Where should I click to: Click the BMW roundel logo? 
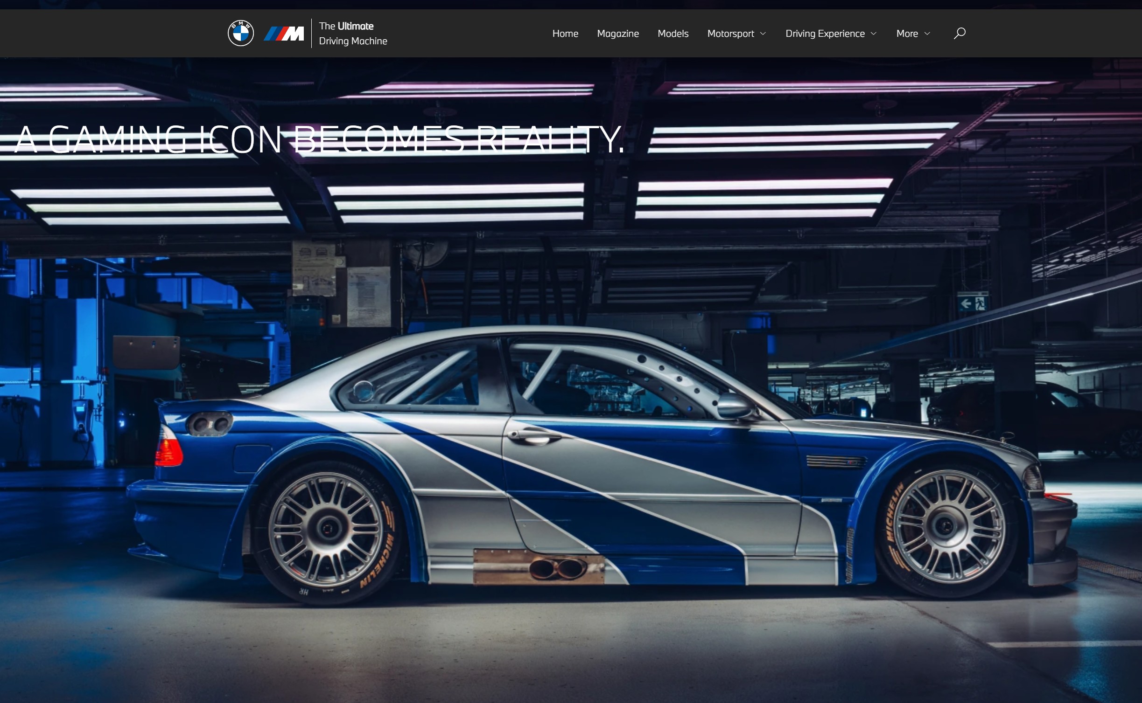coord(240,33)
